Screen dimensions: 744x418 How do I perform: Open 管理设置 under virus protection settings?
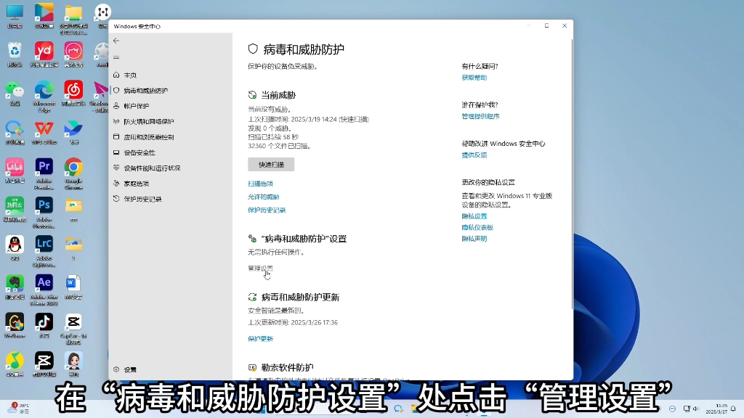pyautogui.click(x=261, y=267)
